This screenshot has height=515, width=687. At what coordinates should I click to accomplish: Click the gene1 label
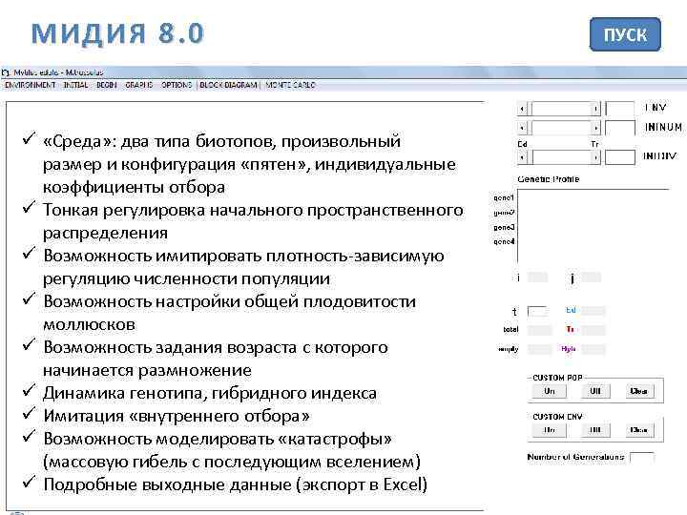(504, 198)
